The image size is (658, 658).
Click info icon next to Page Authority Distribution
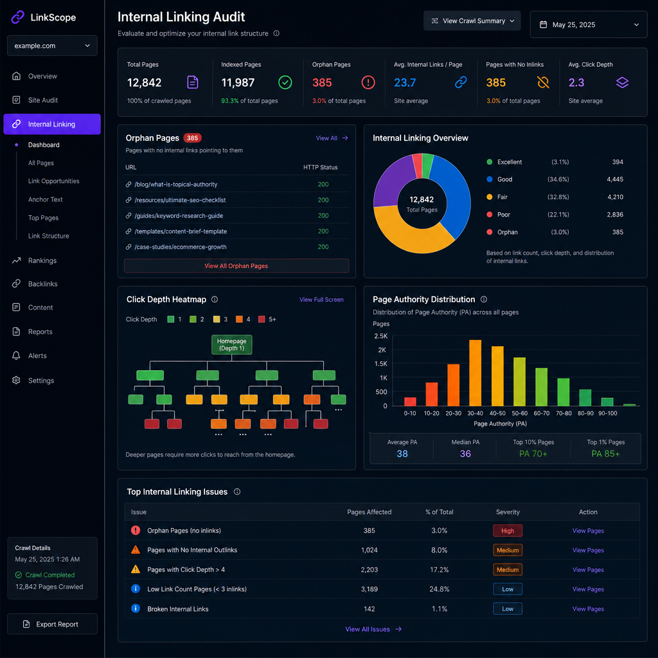483,299
